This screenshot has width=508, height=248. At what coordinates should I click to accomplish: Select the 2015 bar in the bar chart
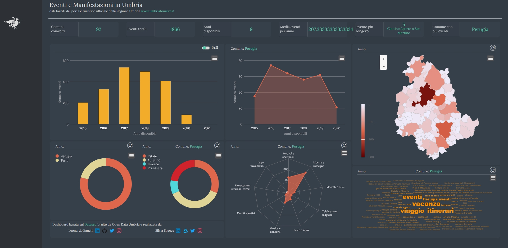tap(83, 113)
